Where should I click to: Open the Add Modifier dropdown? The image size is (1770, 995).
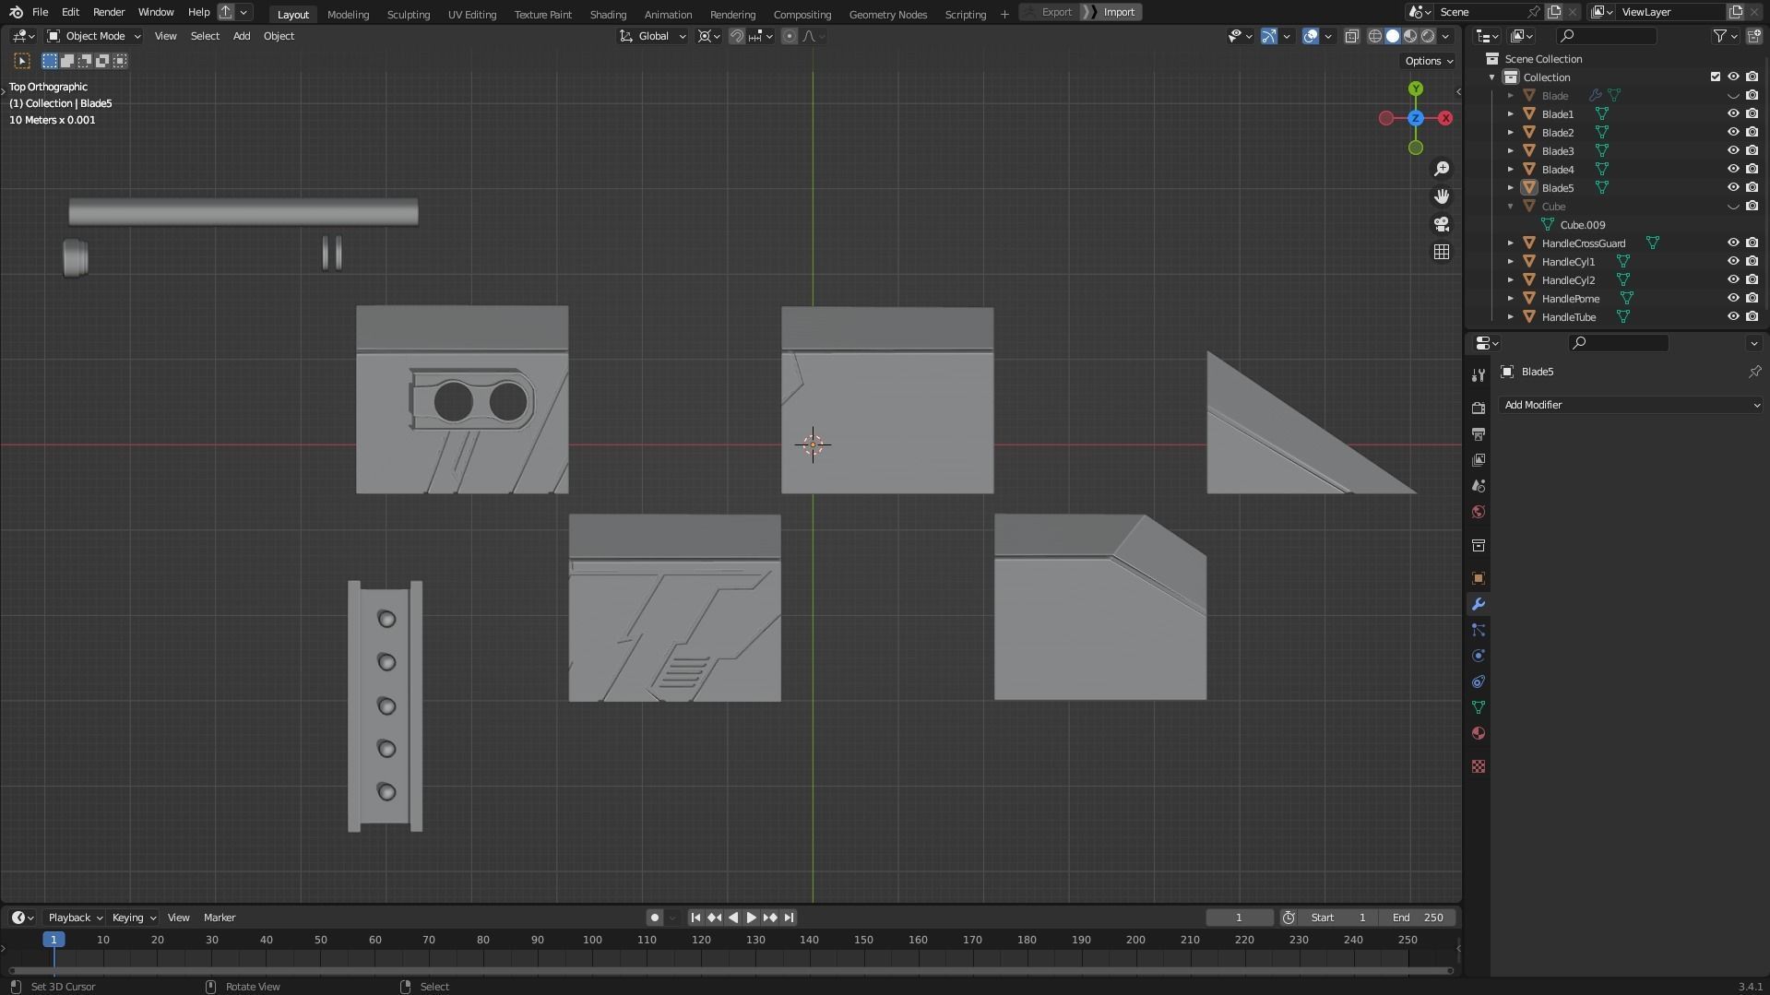coord(1631,405)
